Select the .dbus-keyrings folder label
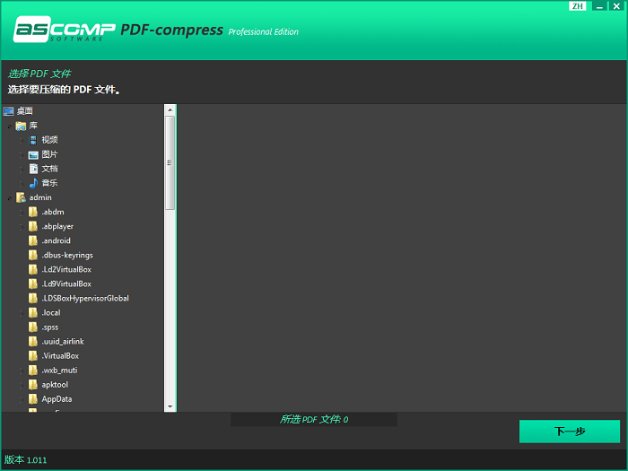The width and height of the screenshot is (628, 471). [67, 255]
